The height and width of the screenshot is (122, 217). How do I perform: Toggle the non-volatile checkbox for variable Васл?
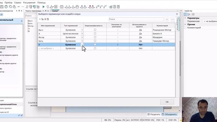[95, 30]
